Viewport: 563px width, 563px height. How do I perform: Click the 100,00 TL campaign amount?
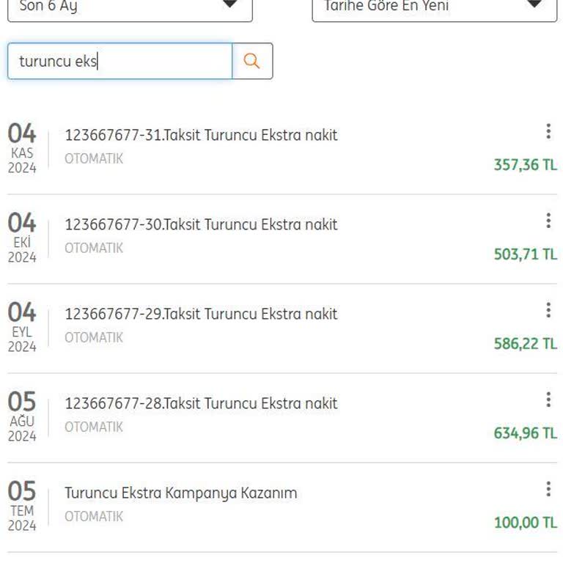pyautogui.click(x=525, y=523)
